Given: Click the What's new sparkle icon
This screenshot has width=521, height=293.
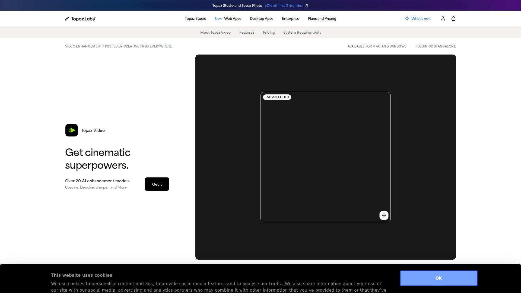Looking at the screenshot, I should coord(407,18).
